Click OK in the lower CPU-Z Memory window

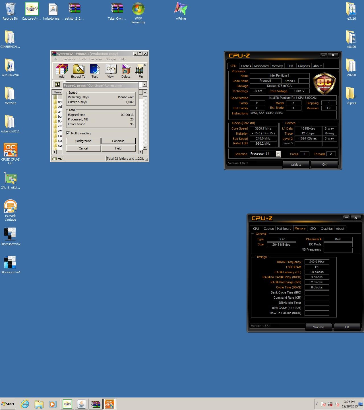tap(347, 327)
